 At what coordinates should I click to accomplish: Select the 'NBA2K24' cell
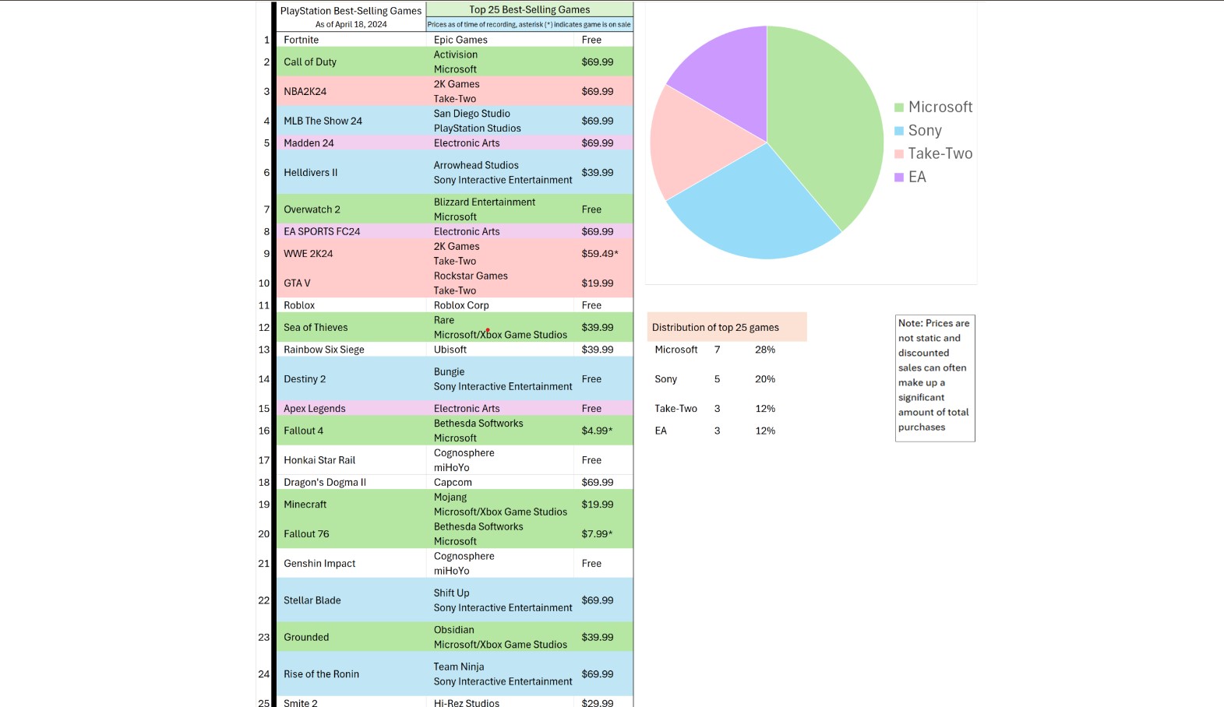pyautogui.click(x=351, y=91)
